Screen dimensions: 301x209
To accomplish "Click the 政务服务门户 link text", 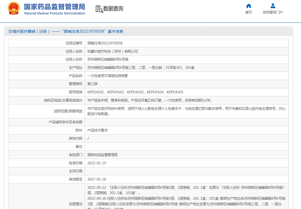I will tap(273, 12).
